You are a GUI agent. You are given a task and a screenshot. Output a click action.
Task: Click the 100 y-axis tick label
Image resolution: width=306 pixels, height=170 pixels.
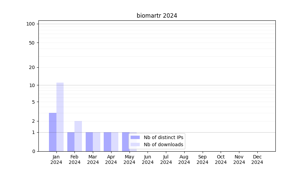pos(31,24)
